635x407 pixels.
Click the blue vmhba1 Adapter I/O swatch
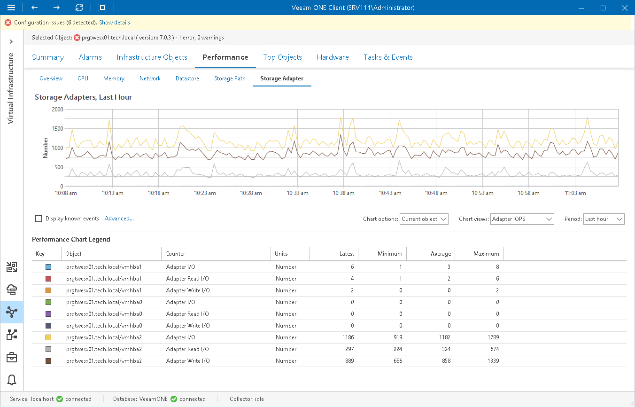[x=48, y=267]
